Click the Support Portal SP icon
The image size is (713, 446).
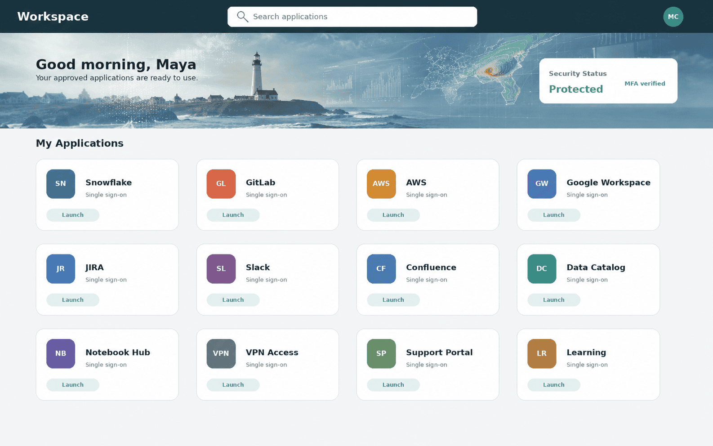(381, 354)
